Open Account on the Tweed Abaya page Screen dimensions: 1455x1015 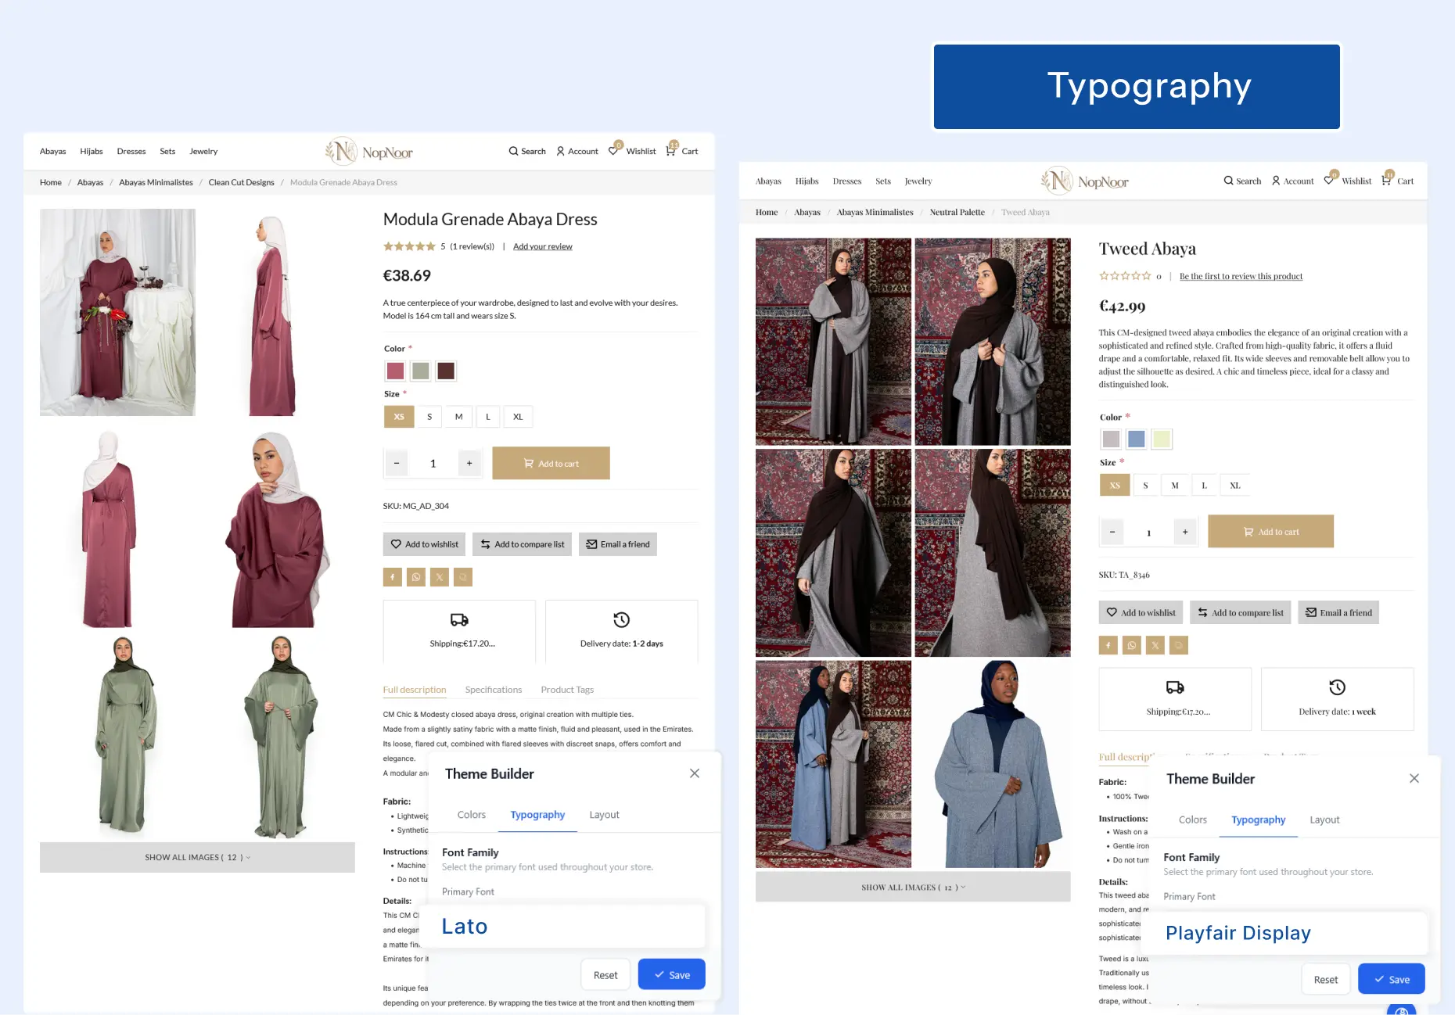point(1292,181)
